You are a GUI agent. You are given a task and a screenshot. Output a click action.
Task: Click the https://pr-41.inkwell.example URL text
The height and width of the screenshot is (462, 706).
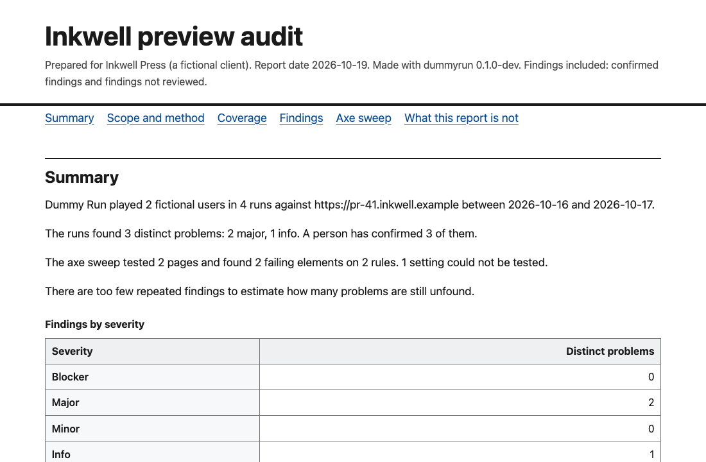coord(386,205)
